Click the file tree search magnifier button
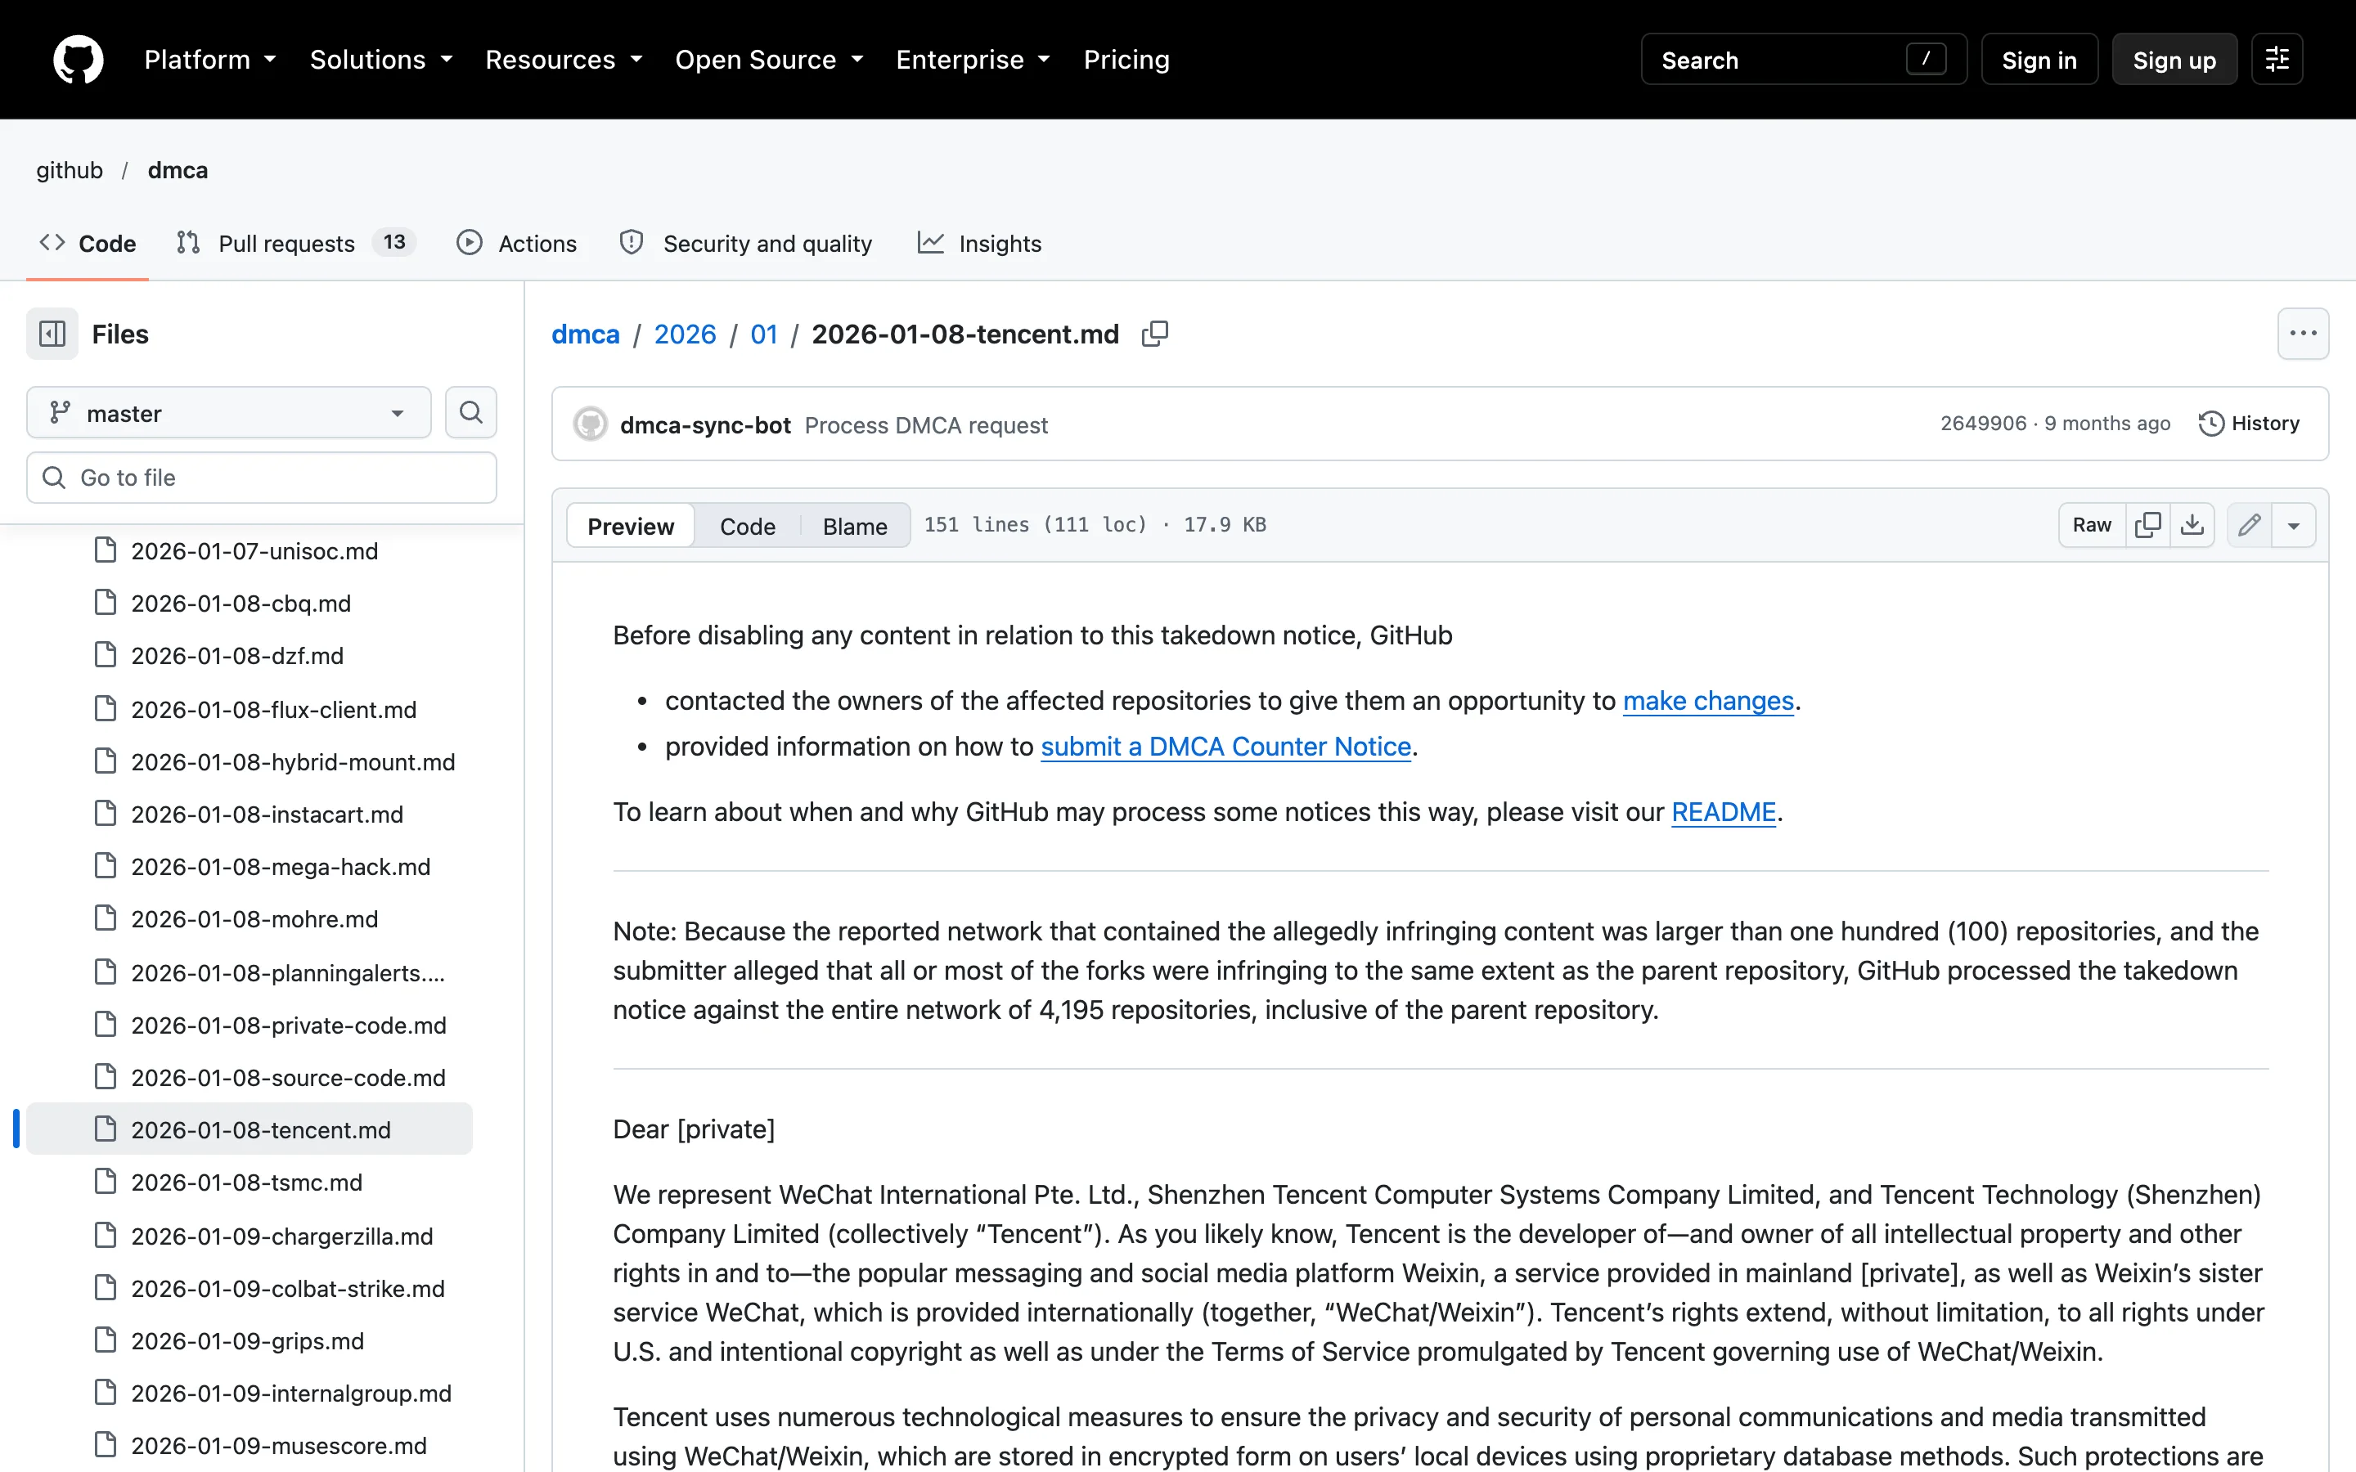This screenshot has width=2356, height=1472. 471,413
